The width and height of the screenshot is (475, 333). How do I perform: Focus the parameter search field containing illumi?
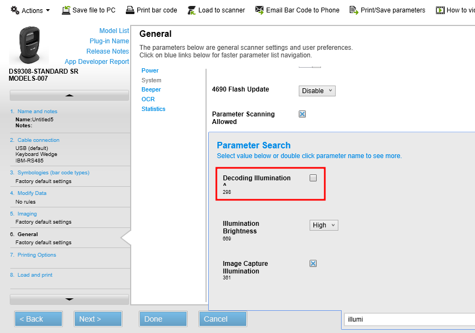(409, 319)
